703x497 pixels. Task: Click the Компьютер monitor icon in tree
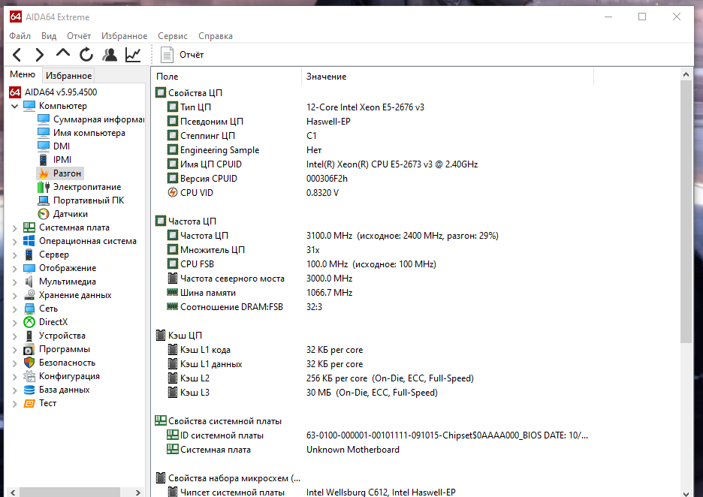point(29,106)
